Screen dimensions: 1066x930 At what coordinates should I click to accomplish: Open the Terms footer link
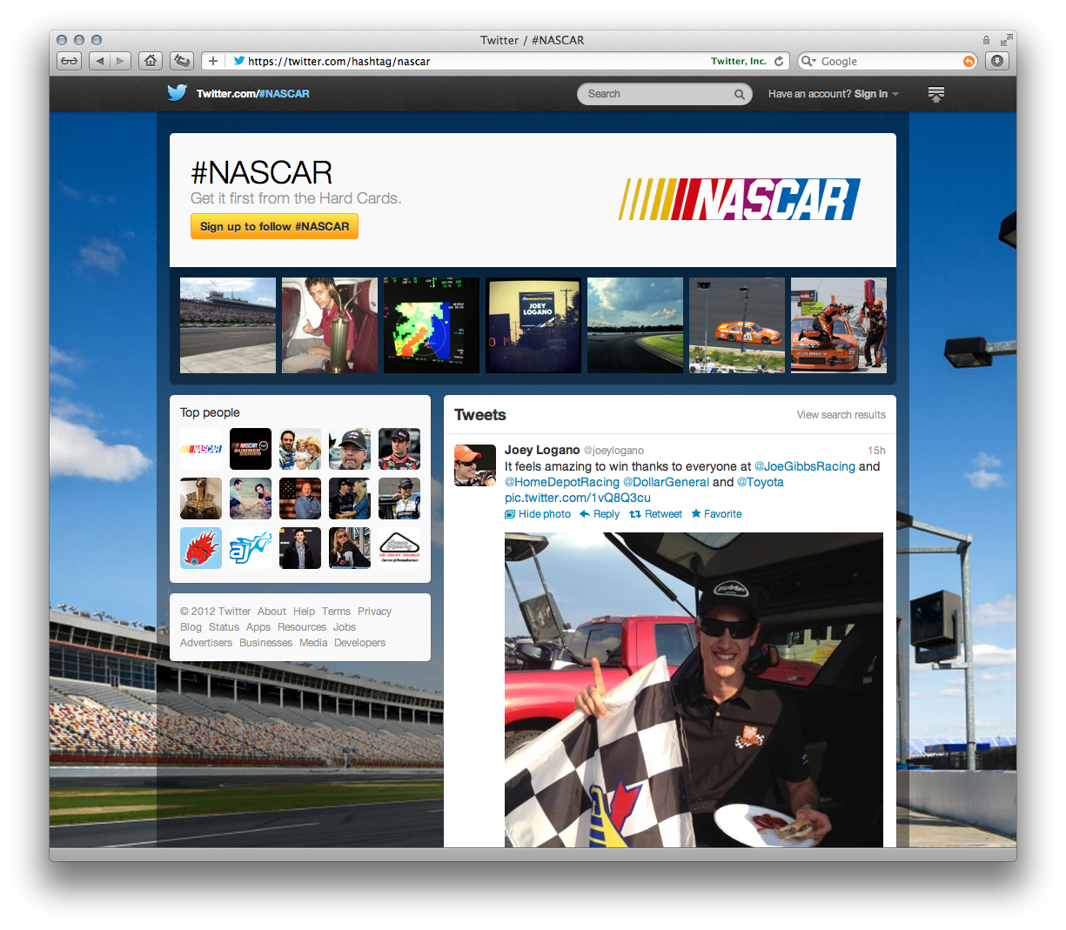tap(336, 612)
